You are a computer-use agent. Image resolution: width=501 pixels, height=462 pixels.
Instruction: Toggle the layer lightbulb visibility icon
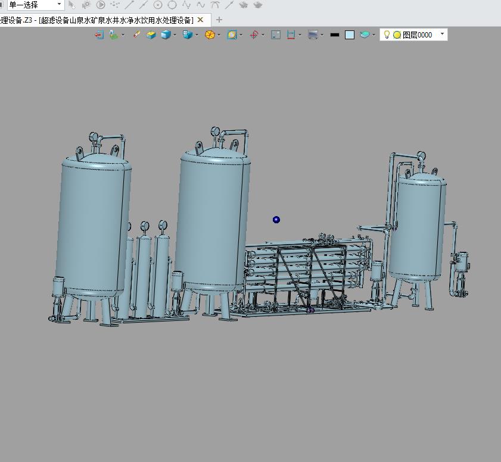coord(387,35)
